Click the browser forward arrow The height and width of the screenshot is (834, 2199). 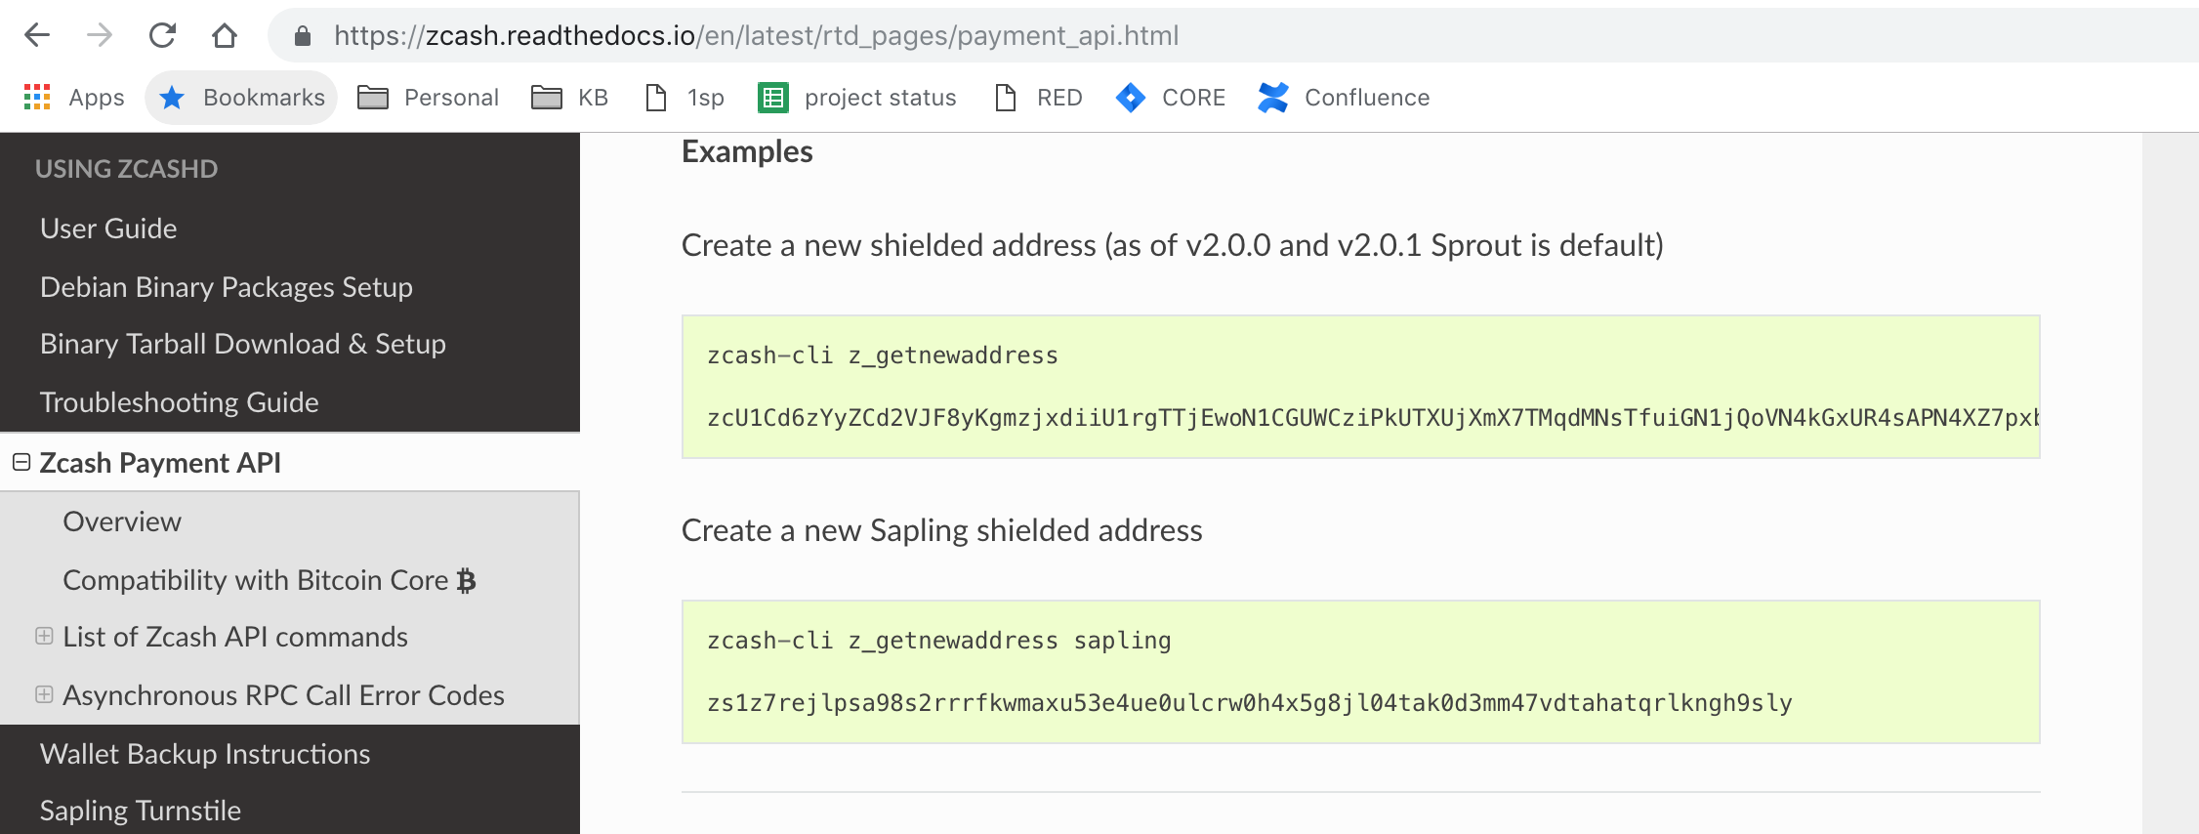click(x=100, y=36)
